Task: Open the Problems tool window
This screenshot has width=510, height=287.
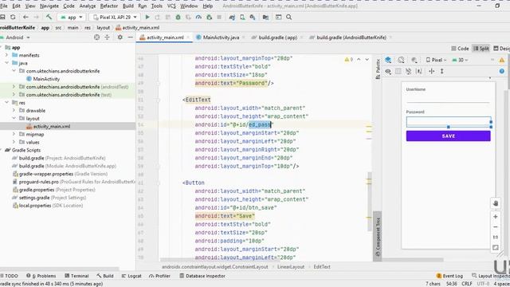Action: [x=41, y=276]
